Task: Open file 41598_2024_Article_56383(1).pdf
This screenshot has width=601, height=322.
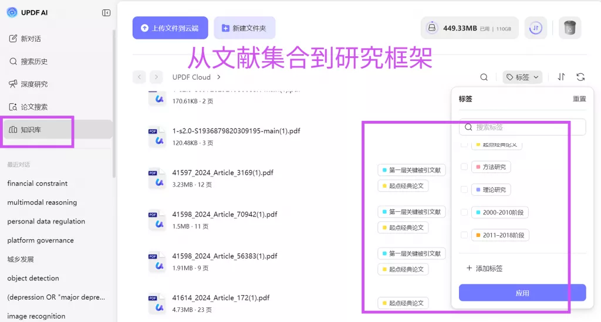Action: [x=225, y=256]
